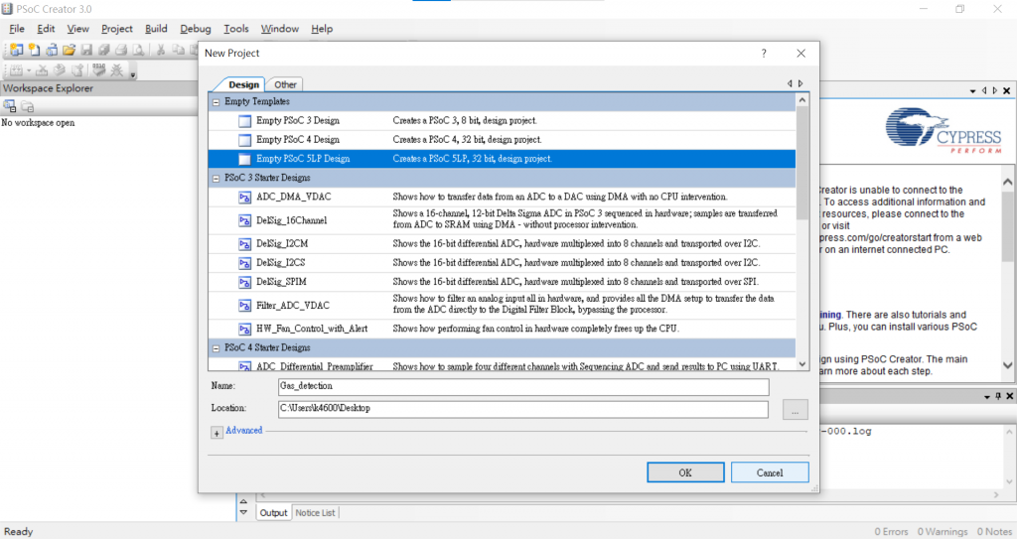Select the Design tab in the dialog
Screen dimensions: 1017x539
point(244,84)
